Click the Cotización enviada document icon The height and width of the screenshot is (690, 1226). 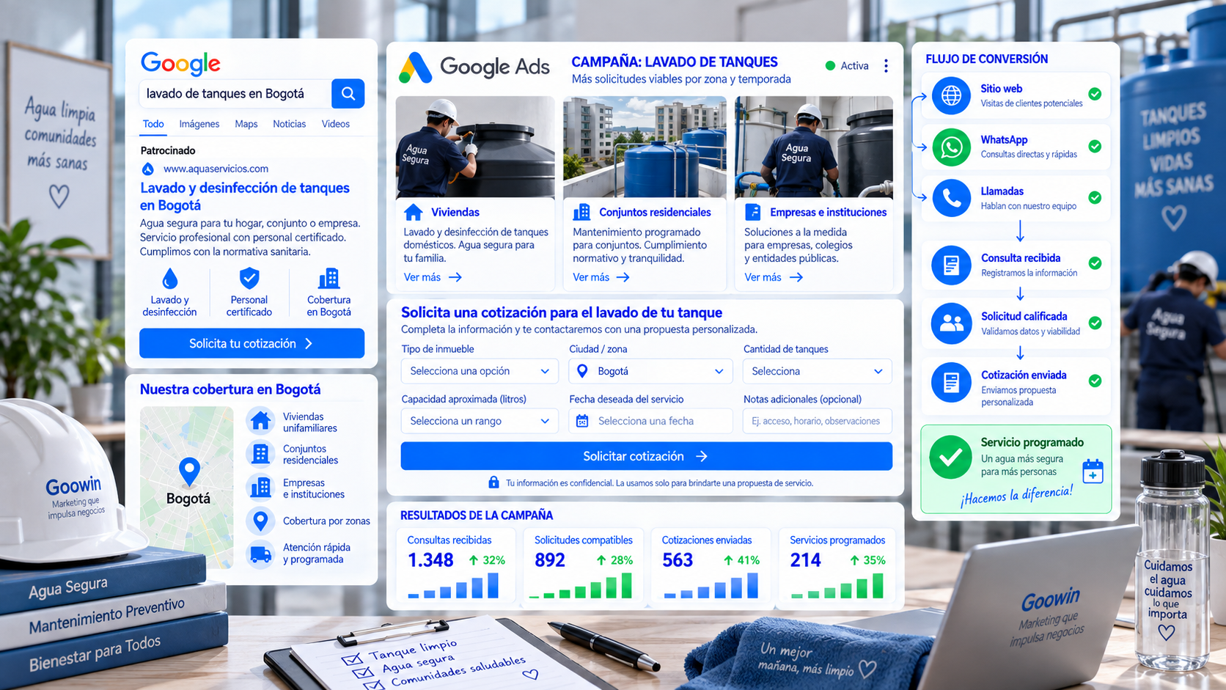[x=951, y=382]
